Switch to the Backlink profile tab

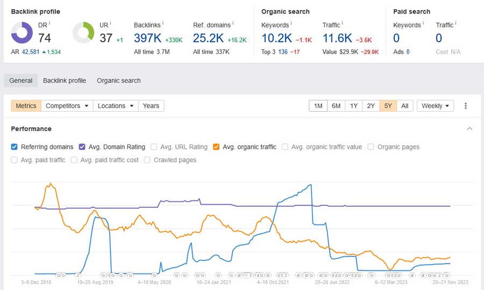[65, 81]
